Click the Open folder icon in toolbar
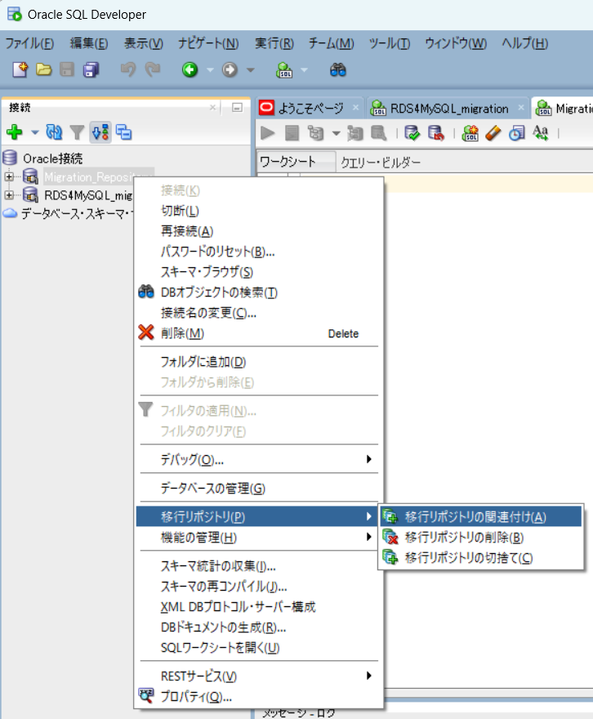The height and width of the screenshot is (719, 593). click(x=44, y=69)
